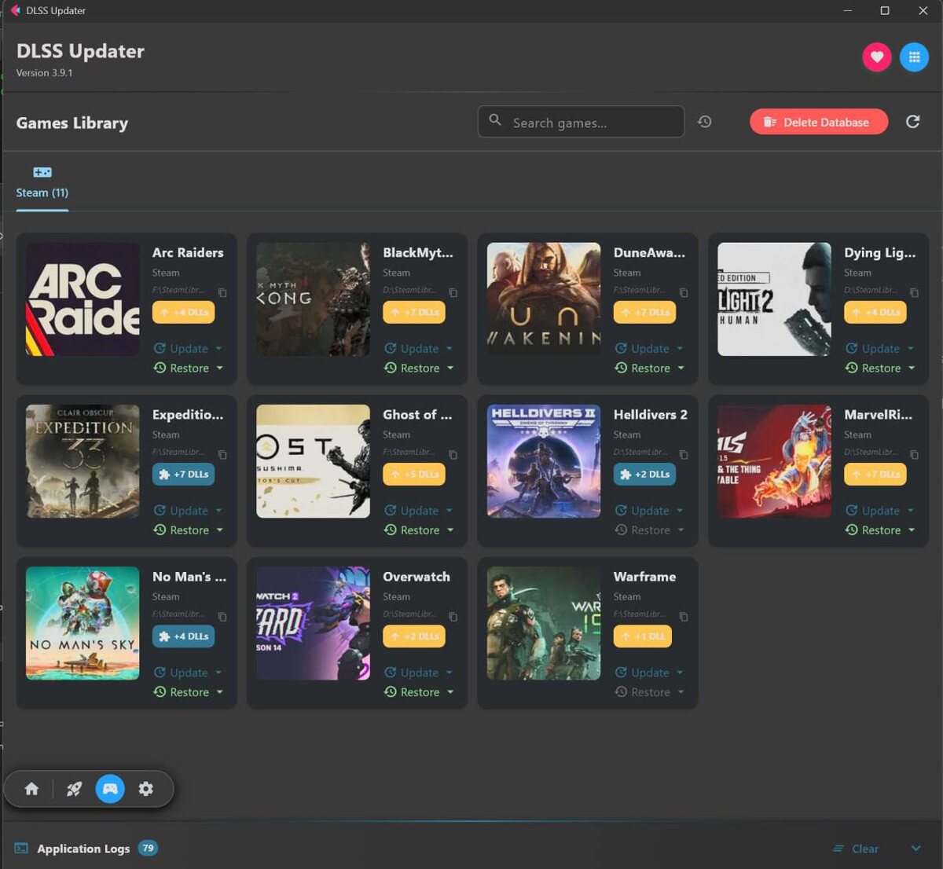Image resolution: width=943 pixels, height=869 pixels.
Task: Copy the BlackMyth path
Action: [453, 292]
